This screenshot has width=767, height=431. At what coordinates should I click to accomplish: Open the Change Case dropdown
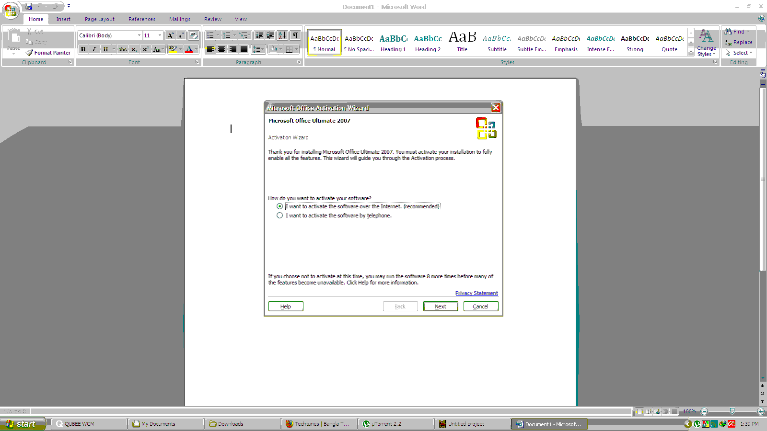tap(158, 49)
